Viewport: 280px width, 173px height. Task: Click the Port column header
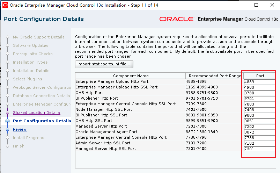point(259,76)
